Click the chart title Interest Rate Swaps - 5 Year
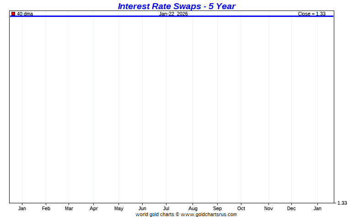Viewport: 353px width, 217px height. click(x=176, y=6)
